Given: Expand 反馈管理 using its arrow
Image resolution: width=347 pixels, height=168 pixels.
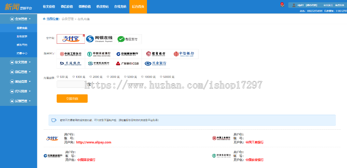Looking at the screenshot, I should [x=30, y=101].
